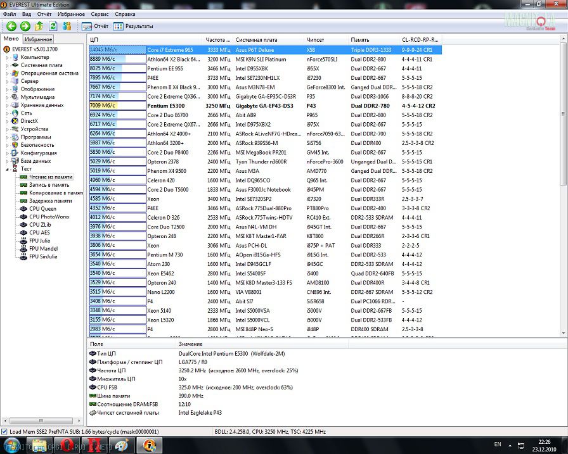Viewport: 568px width, 454px height.
Task: Expand the Сервер tree node
Action: pyautogui.click(x=7, y=81)
